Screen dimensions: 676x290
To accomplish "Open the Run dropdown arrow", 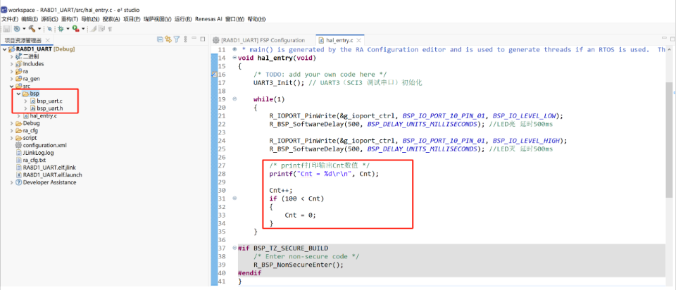I will 83,29.
